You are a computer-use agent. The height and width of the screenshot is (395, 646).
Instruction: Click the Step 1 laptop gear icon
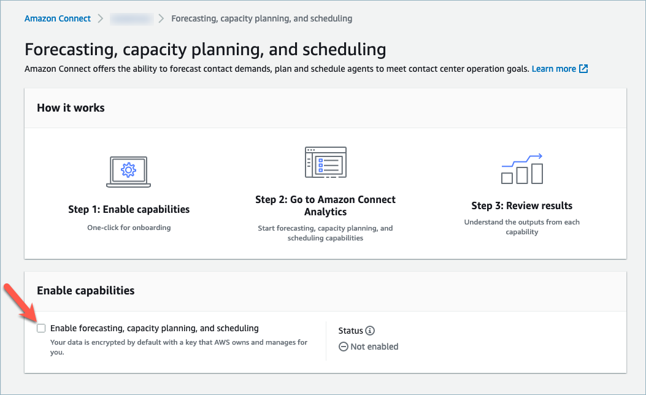tap(128, 171)
